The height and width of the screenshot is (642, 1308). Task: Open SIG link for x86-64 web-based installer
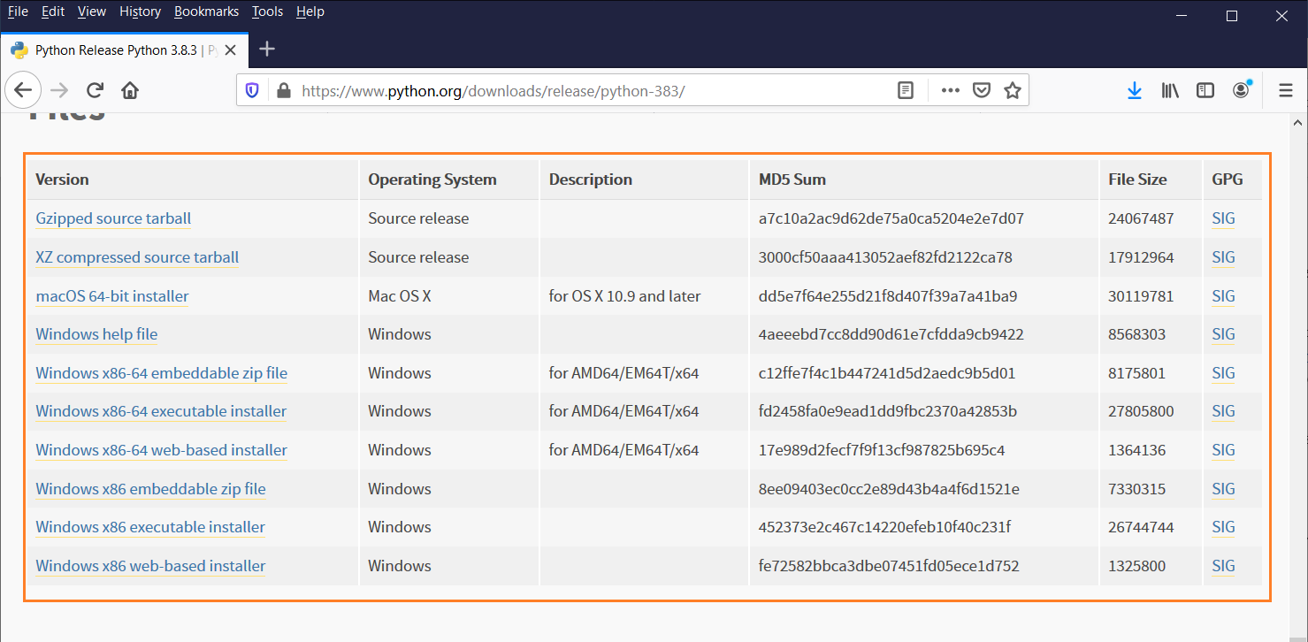pos(1223,450)
